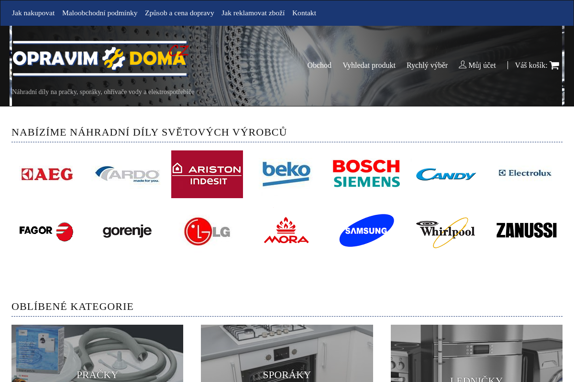This screenshot has width=574, height=382.
Task: Open the Sporáky category tile
Action: 287,353
